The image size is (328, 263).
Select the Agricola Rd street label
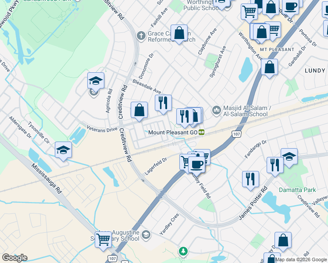pyautogui.click(x=109, y=101)
